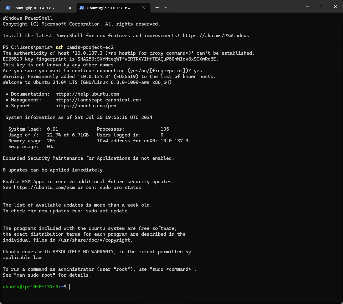The image size is (343, 304).
Task: Click the 'Expanded Security Maintenance' line
Action: tap(88, 158)
